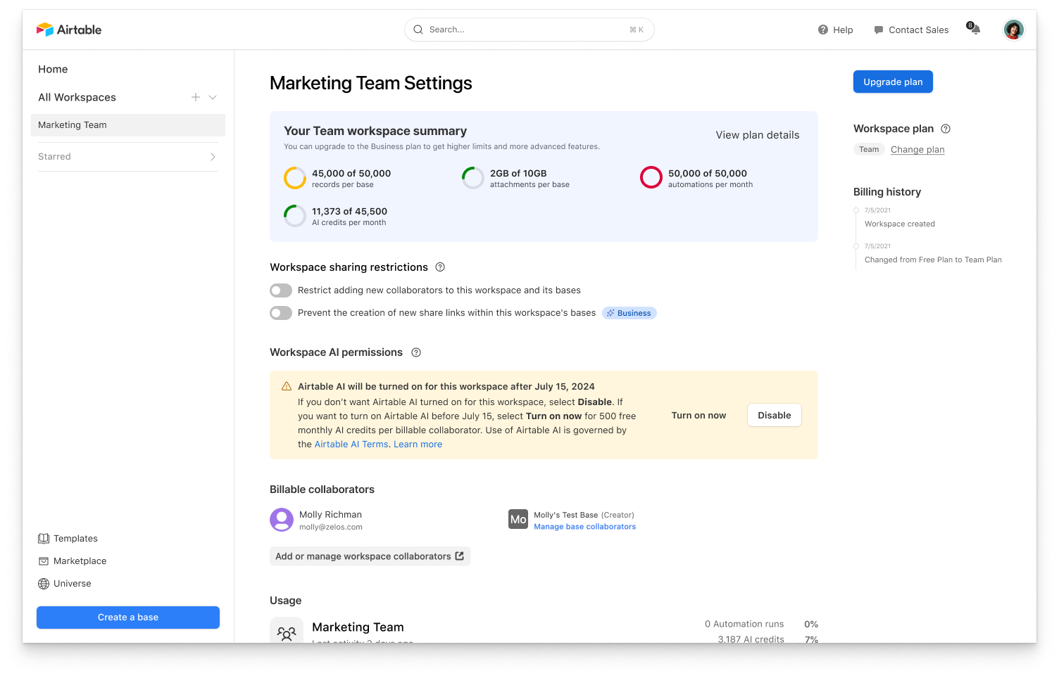Open the notifications bell
The image size is (1059, 678).
coord(975,29)
